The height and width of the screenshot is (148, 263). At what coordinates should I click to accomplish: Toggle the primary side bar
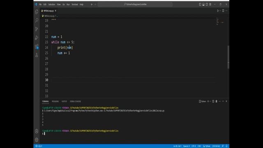pos(200,5)
